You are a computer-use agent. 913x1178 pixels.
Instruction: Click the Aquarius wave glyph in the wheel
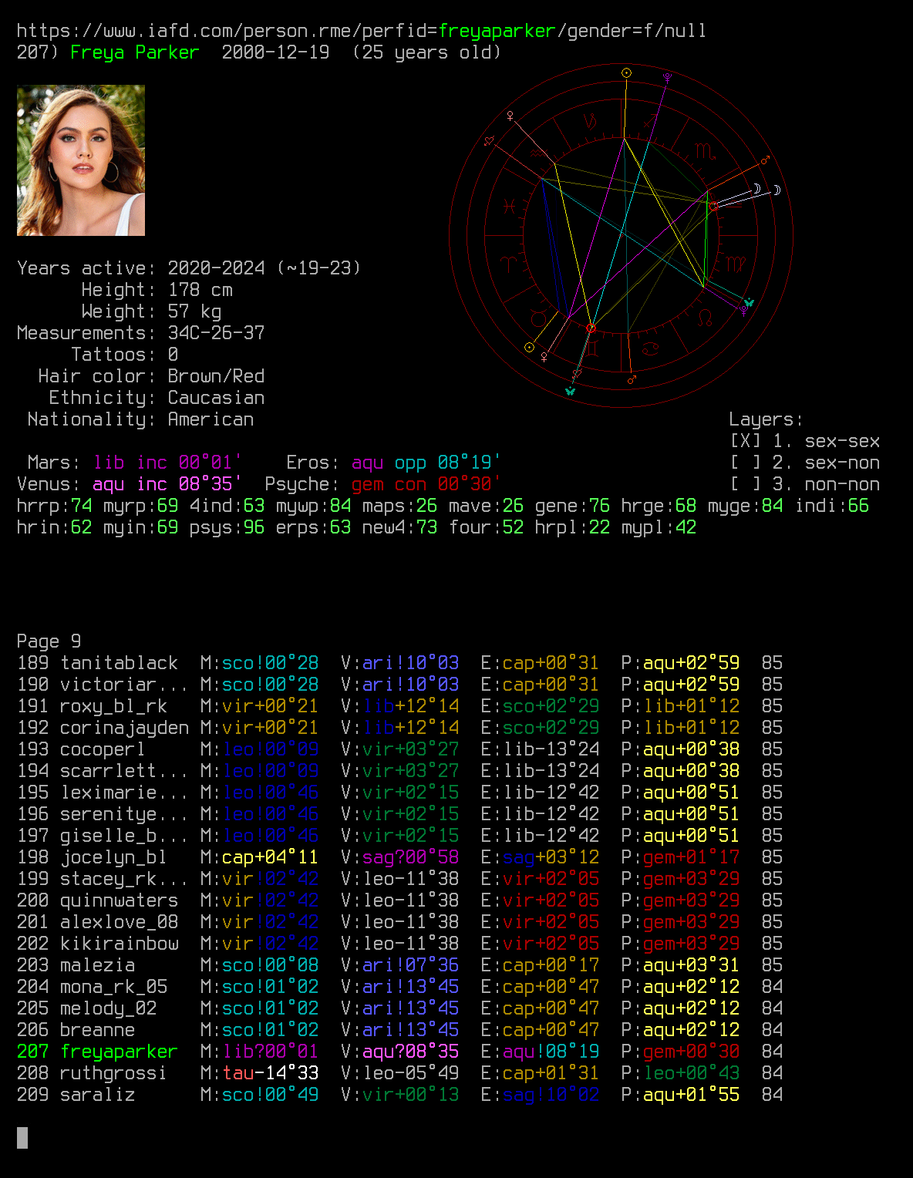pyautogui.click(x=537, y=153)
